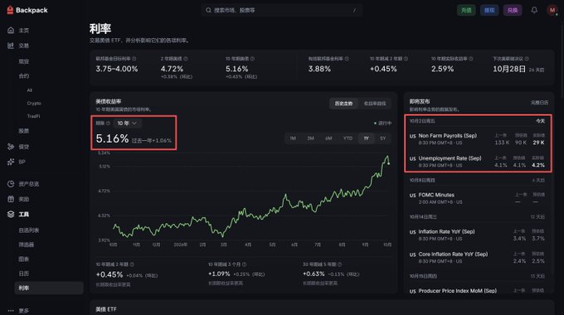This screenshot has width=564, height=315.
Task: Click info icon above 4.72% yield
Action: 186,58
